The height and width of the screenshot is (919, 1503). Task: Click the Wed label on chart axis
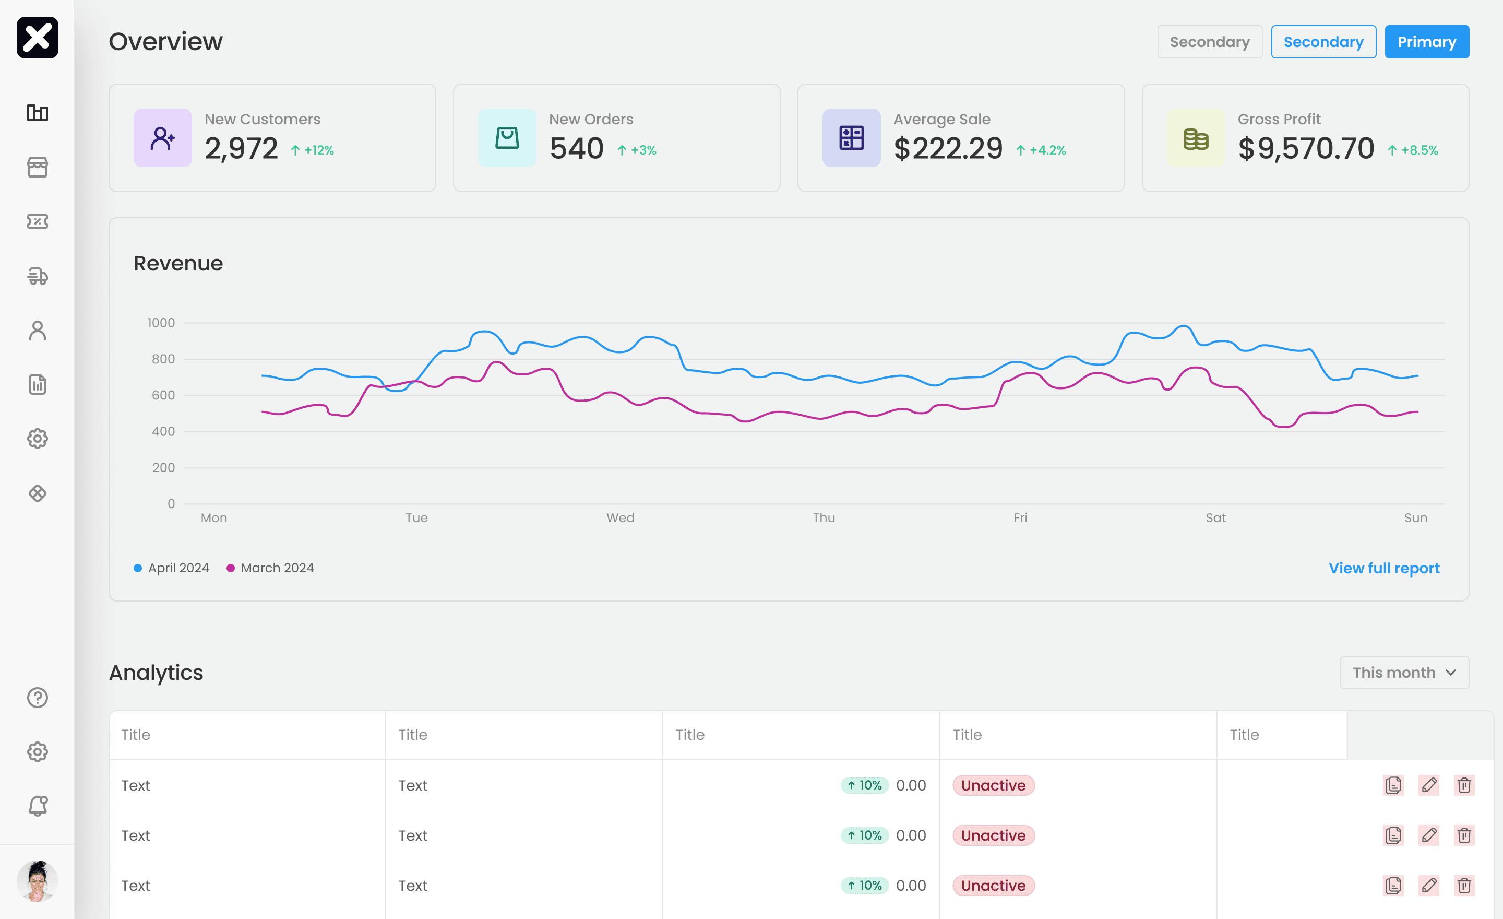pos(621,518)
